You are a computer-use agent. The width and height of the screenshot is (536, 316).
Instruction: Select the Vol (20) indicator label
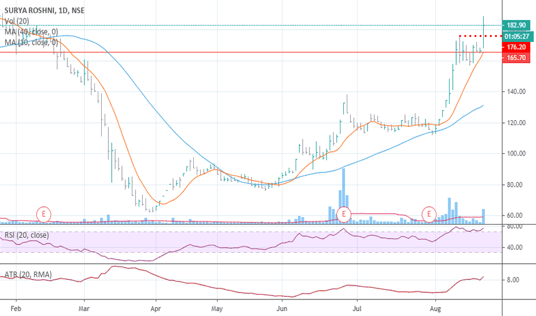17,21
